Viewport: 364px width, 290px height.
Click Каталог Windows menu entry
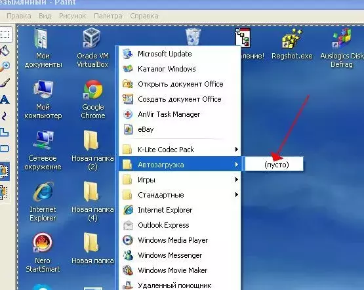(x=180, y=69)
